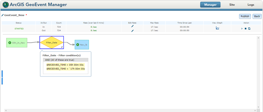Viewport: 263px width, 112px height.
Task: Click the $RECEIVED_TIME > 05h 00m 00s condition
Action: 65,65
